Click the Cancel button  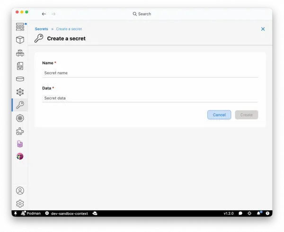[x=219, y=115]
